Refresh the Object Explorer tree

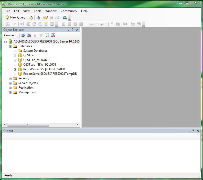tap(47, 35)
